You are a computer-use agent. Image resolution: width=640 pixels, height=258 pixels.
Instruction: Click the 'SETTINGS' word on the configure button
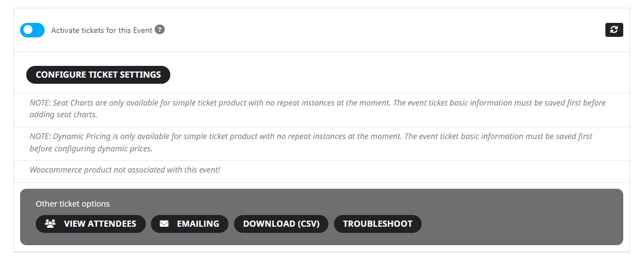(x=140, y=75)
